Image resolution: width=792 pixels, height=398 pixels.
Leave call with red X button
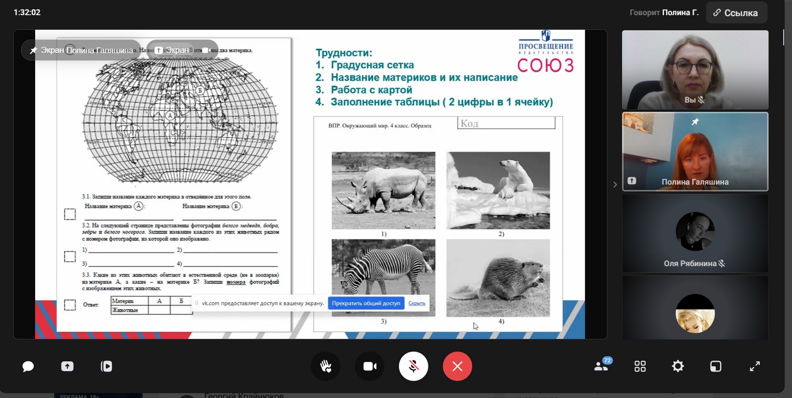[457, 366]
